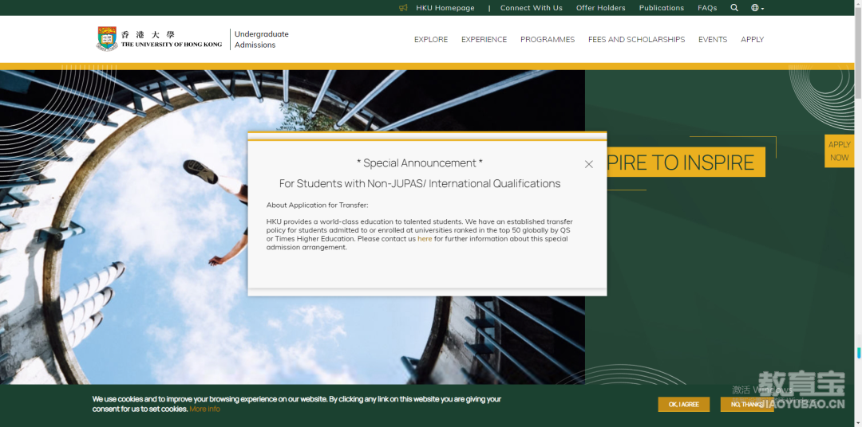Screen dimensions: 862x427
Task: Open the EXPLORE menu
Action: point(431,40)
